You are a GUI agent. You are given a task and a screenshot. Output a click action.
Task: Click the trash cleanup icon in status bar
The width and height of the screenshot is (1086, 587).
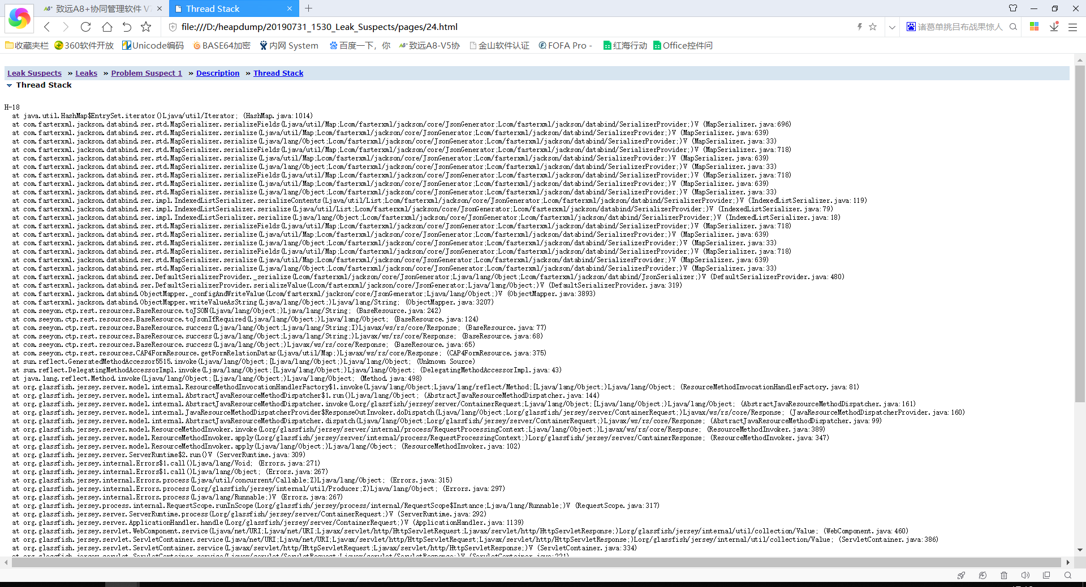(1004, 575)
